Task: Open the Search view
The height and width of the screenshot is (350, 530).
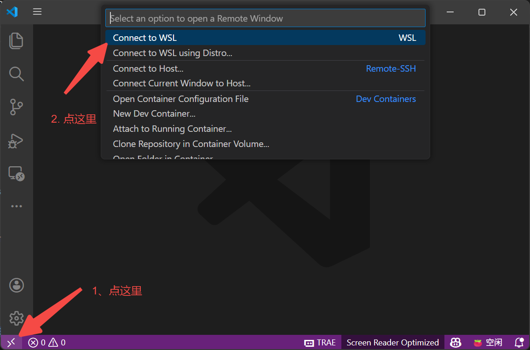Action: pyautogui.click(x=16, y=73)
